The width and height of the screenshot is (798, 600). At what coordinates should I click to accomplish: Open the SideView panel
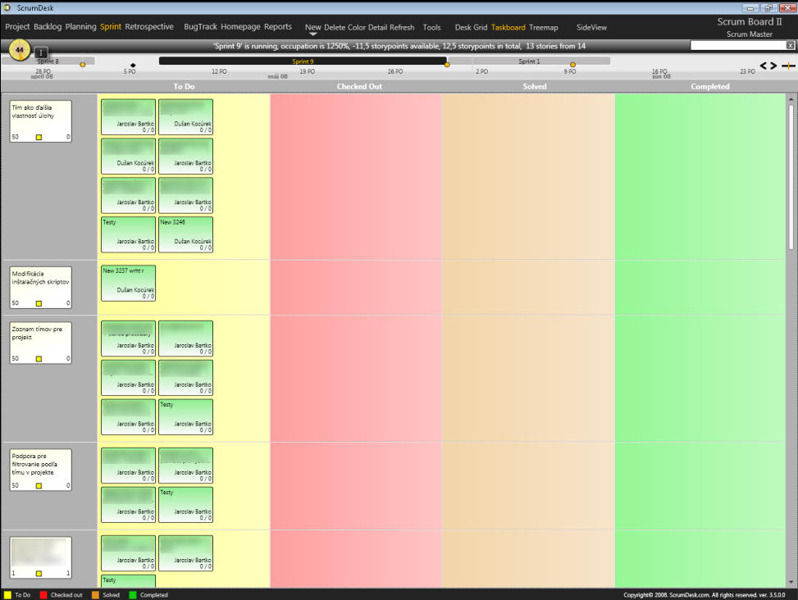(x=591, y=27)
